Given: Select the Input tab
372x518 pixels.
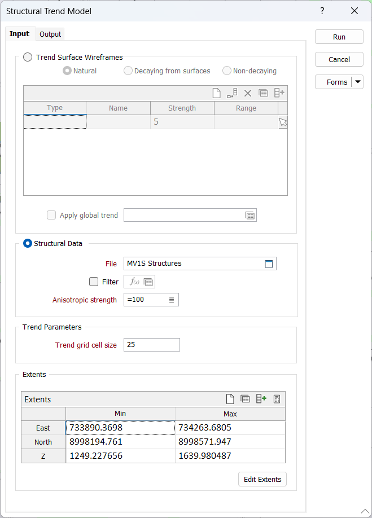Looking at the screenshot, I should (x=20, y=34).
